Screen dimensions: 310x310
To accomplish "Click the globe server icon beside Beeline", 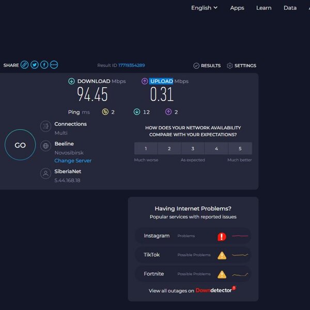I will click(x=45, y=146).
